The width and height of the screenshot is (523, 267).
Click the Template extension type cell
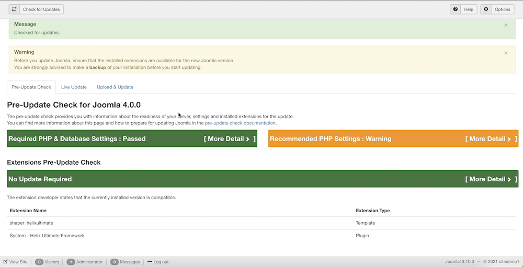click(x=365, y=223)
